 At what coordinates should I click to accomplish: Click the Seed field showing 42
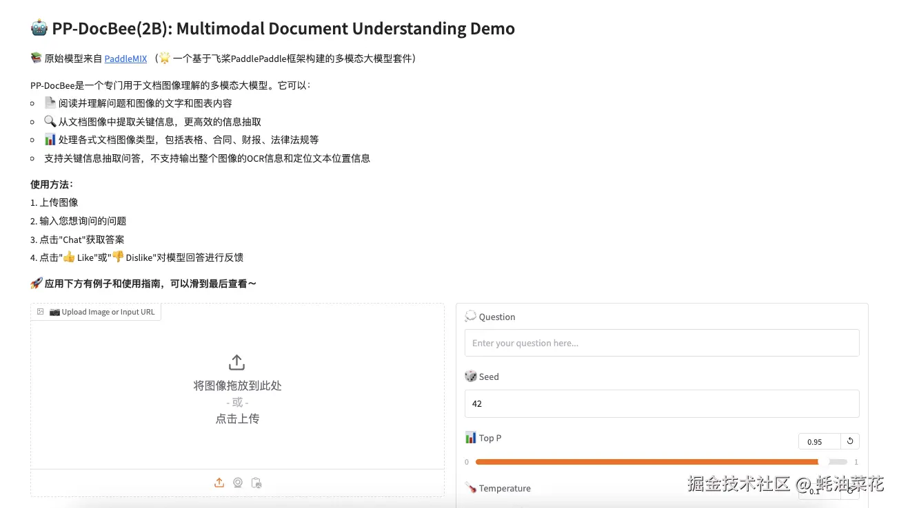pos(662,403)
